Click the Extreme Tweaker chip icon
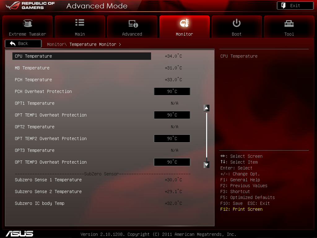Image resolution: width=317 pixels, height=238 pixels. tap(28, 23)
